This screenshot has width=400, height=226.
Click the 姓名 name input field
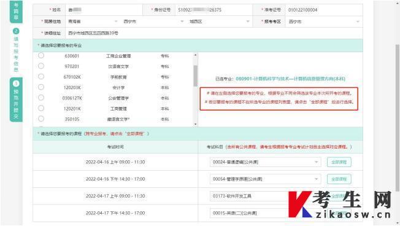pos(104,10)
